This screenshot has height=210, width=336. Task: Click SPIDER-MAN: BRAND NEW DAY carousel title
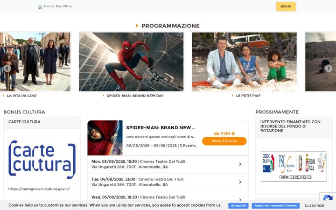135,96
